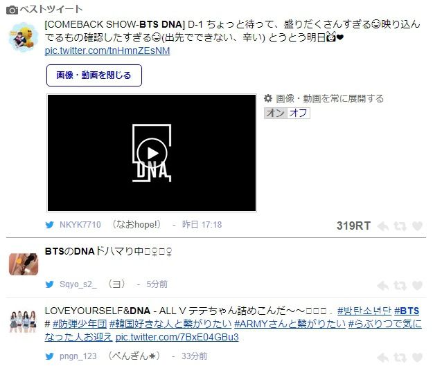The width and height of the screenshot is (433, 366).
Task: Turn always-expand media オン
Action: pyautogui.click(x=275, y=113)
